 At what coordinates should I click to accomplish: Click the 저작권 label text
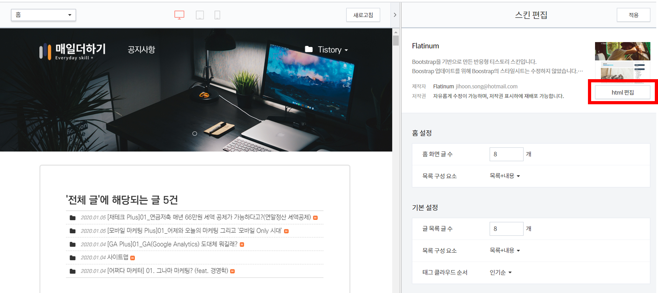(x=419, y=96)
